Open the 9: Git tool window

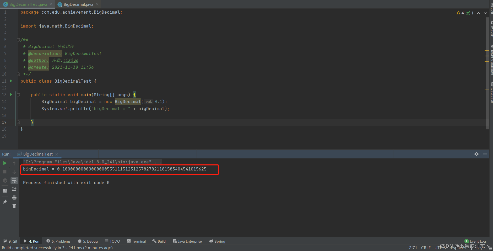pyautogui.click(x=10, y=241)
